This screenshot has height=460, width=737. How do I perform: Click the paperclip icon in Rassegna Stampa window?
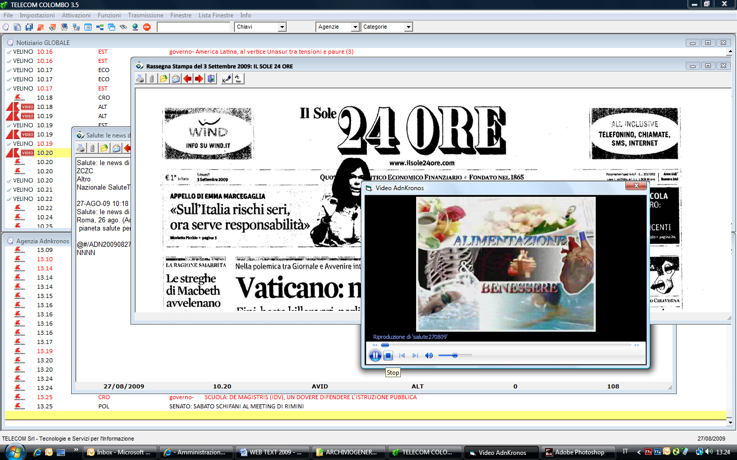pos(152,79)
